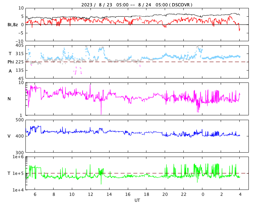Select the '315' tick label
Screen dimensions: 254x203
coord(19,54)
